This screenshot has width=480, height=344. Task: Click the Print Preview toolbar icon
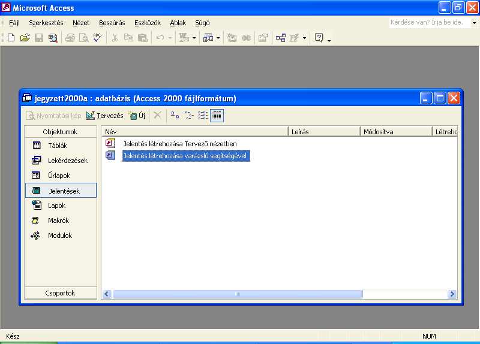(x=83, y=38)
